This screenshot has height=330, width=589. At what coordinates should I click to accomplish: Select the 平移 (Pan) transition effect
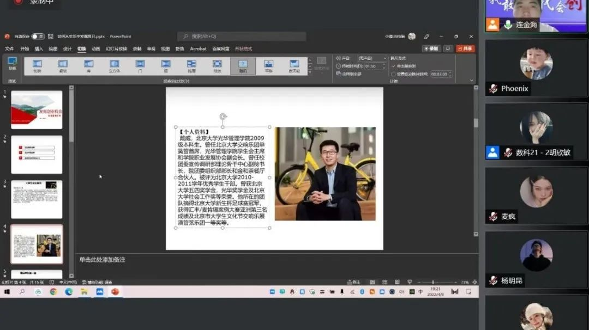(268, 66)
